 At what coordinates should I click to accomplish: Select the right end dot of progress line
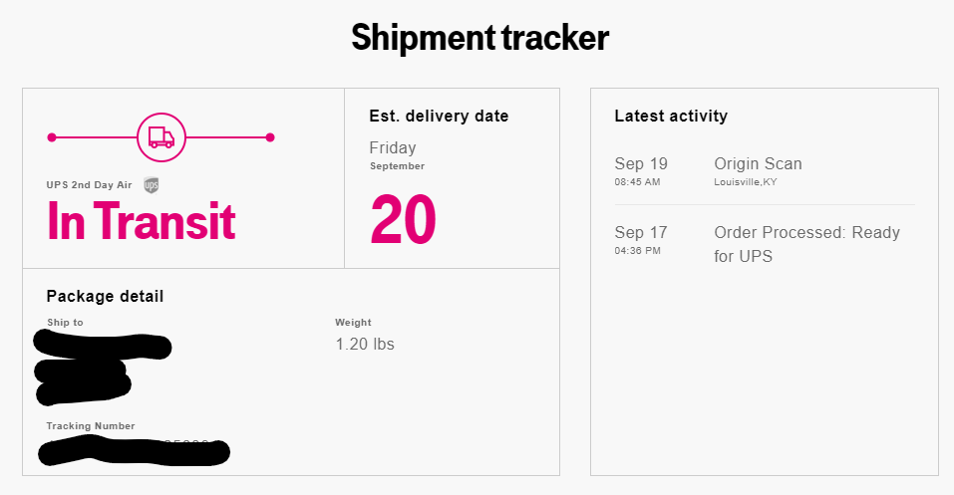[270, 137]
